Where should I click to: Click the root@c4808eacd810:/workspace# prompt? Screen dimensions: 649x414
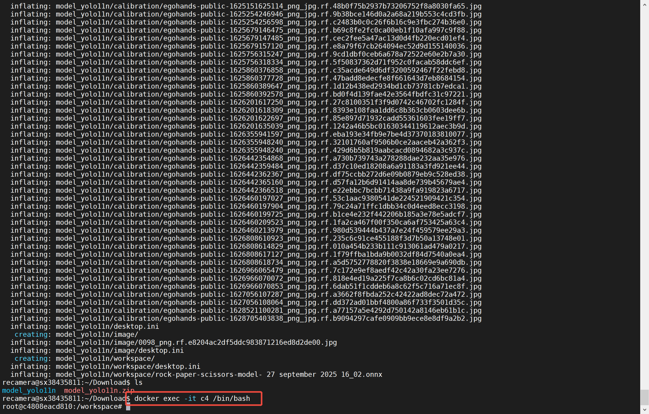62,407
